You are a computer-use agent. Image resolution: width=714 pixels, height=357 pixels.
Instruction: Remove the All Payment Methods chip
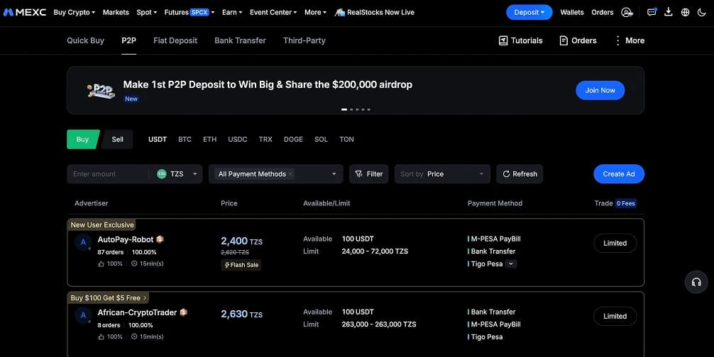click(290, 174)
